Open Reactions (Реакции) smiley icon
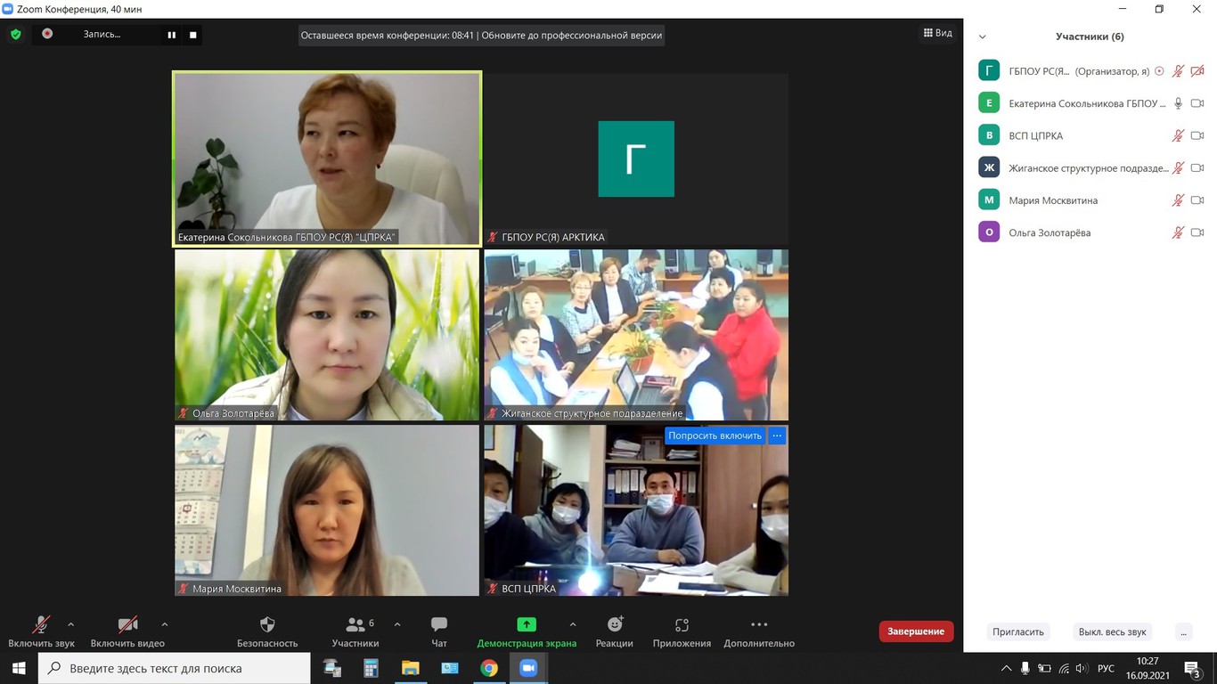 tap(615, 625)
